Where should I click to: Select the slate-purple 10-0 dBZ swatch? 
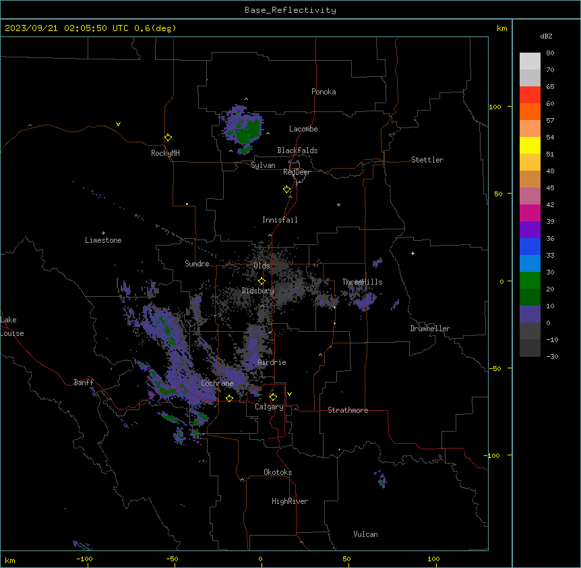[530, 314]
